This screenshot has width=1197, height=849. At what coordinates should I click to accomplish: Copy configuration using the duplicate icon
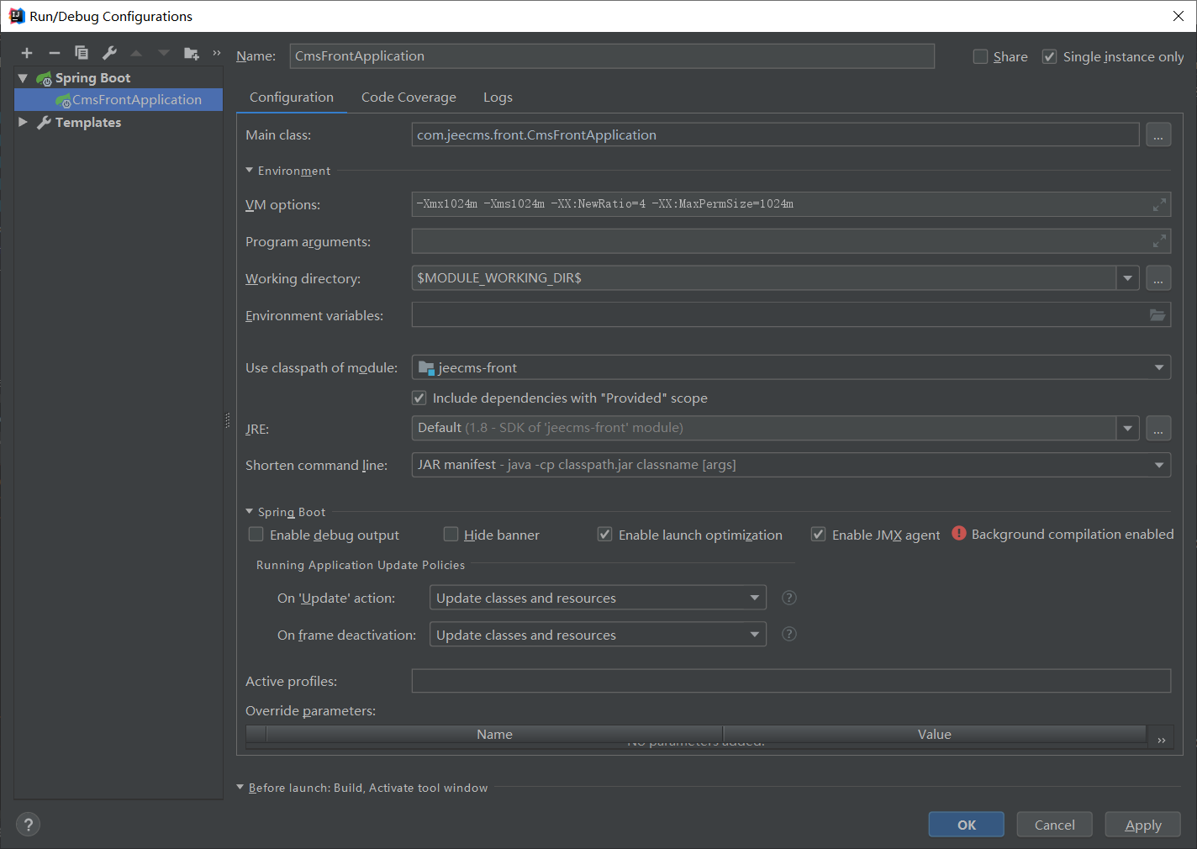[x=82, y=53]
